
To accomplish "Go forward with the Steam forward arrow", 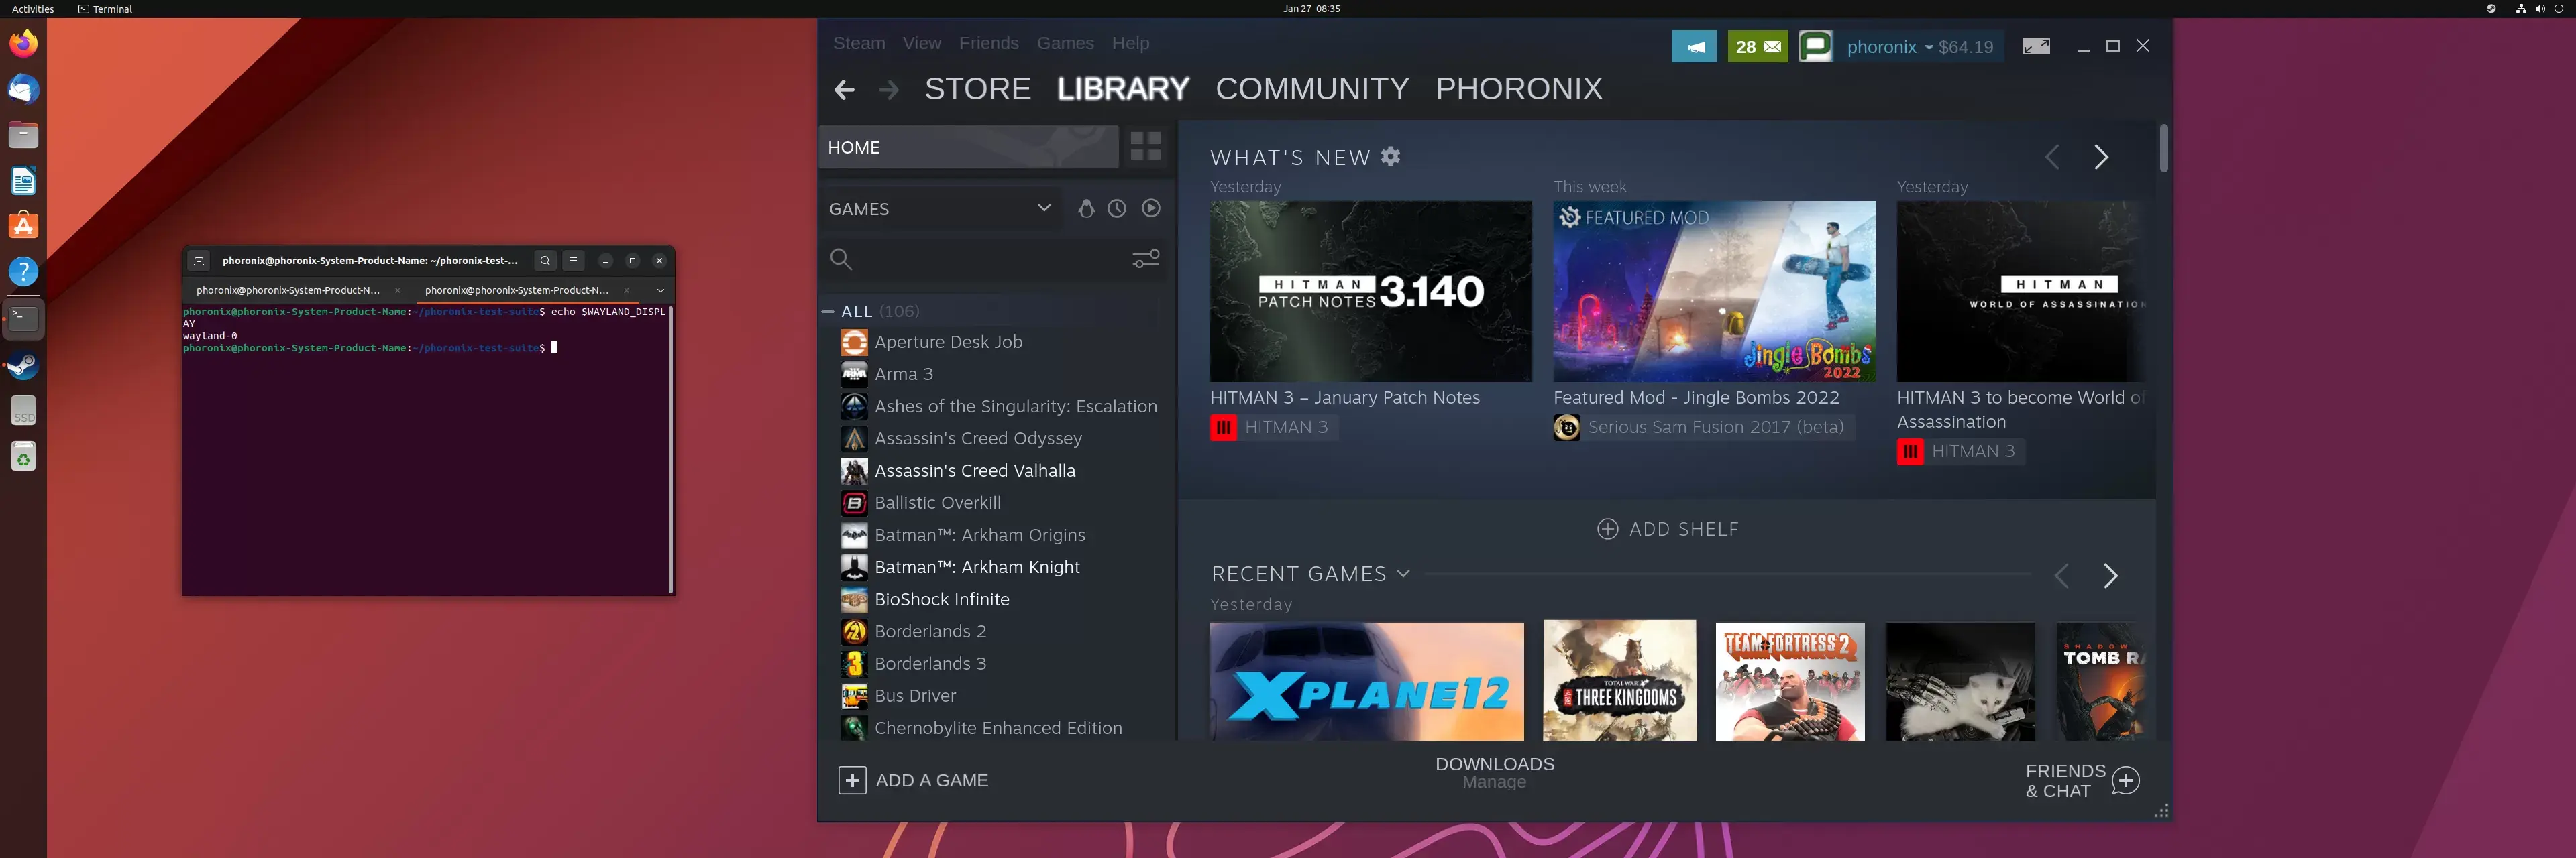I will (888, 90).
